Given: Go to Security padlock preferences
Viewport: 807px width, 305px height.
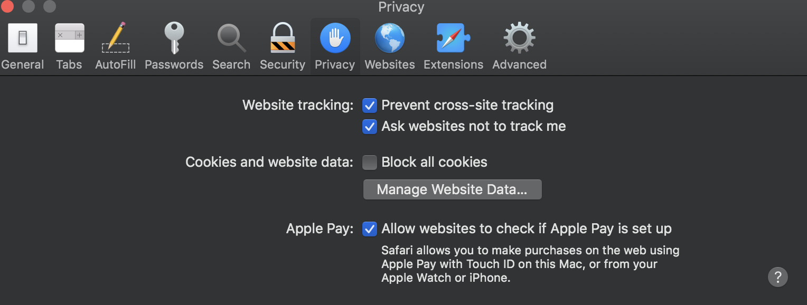Looking at the screenshot, I should [283, 39].
